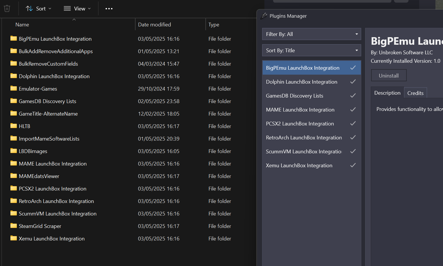This screenshot has height=266, width=443.
Task: Click the installed checkmark beside Xemu plugin
Action: tap(353, 165)
